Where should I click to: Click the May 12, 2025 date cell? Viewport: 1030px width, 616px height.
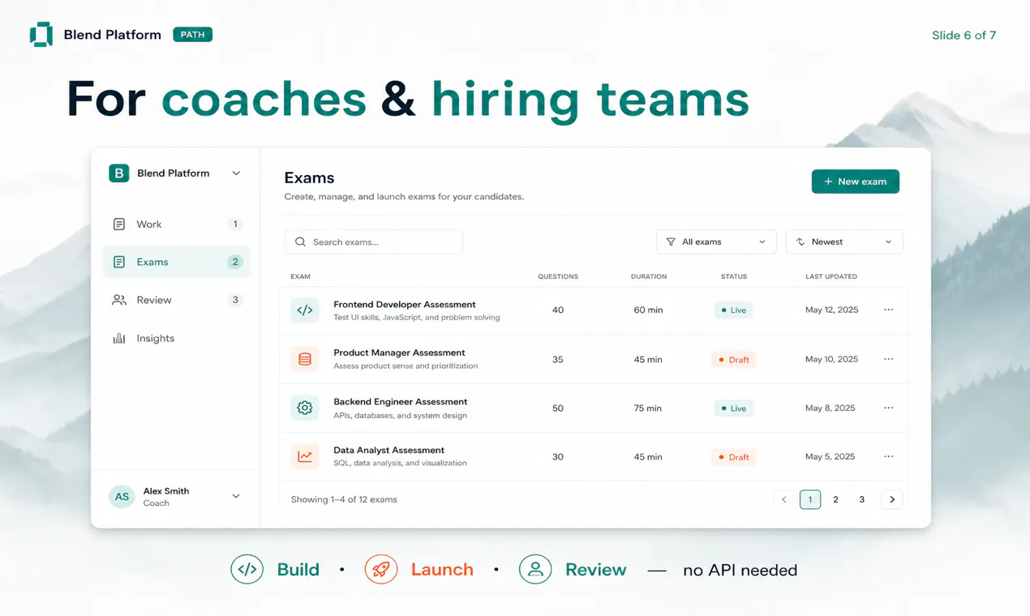[x=831, y=310]
